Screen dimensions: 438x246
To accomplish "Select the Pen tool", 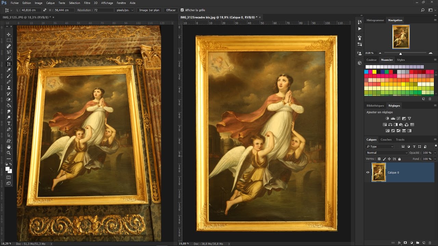I will coord(9,129).
